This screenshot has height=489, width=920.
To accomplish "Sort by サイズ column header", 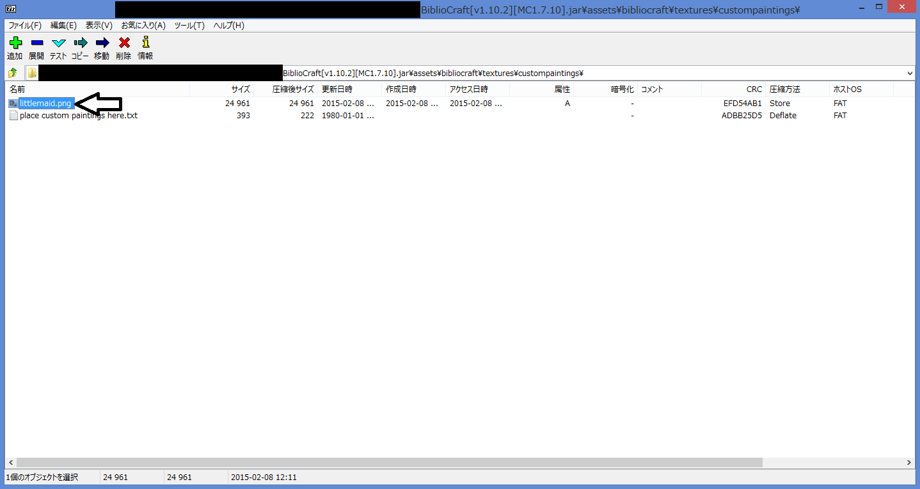I will pos(221,89).
